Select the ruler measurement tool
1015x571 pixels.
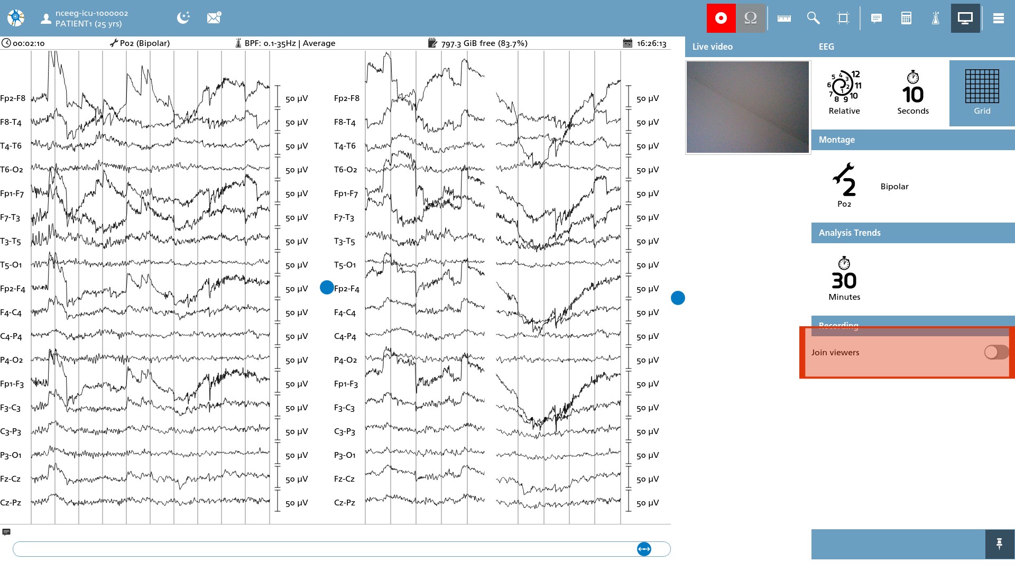point(784,18)
